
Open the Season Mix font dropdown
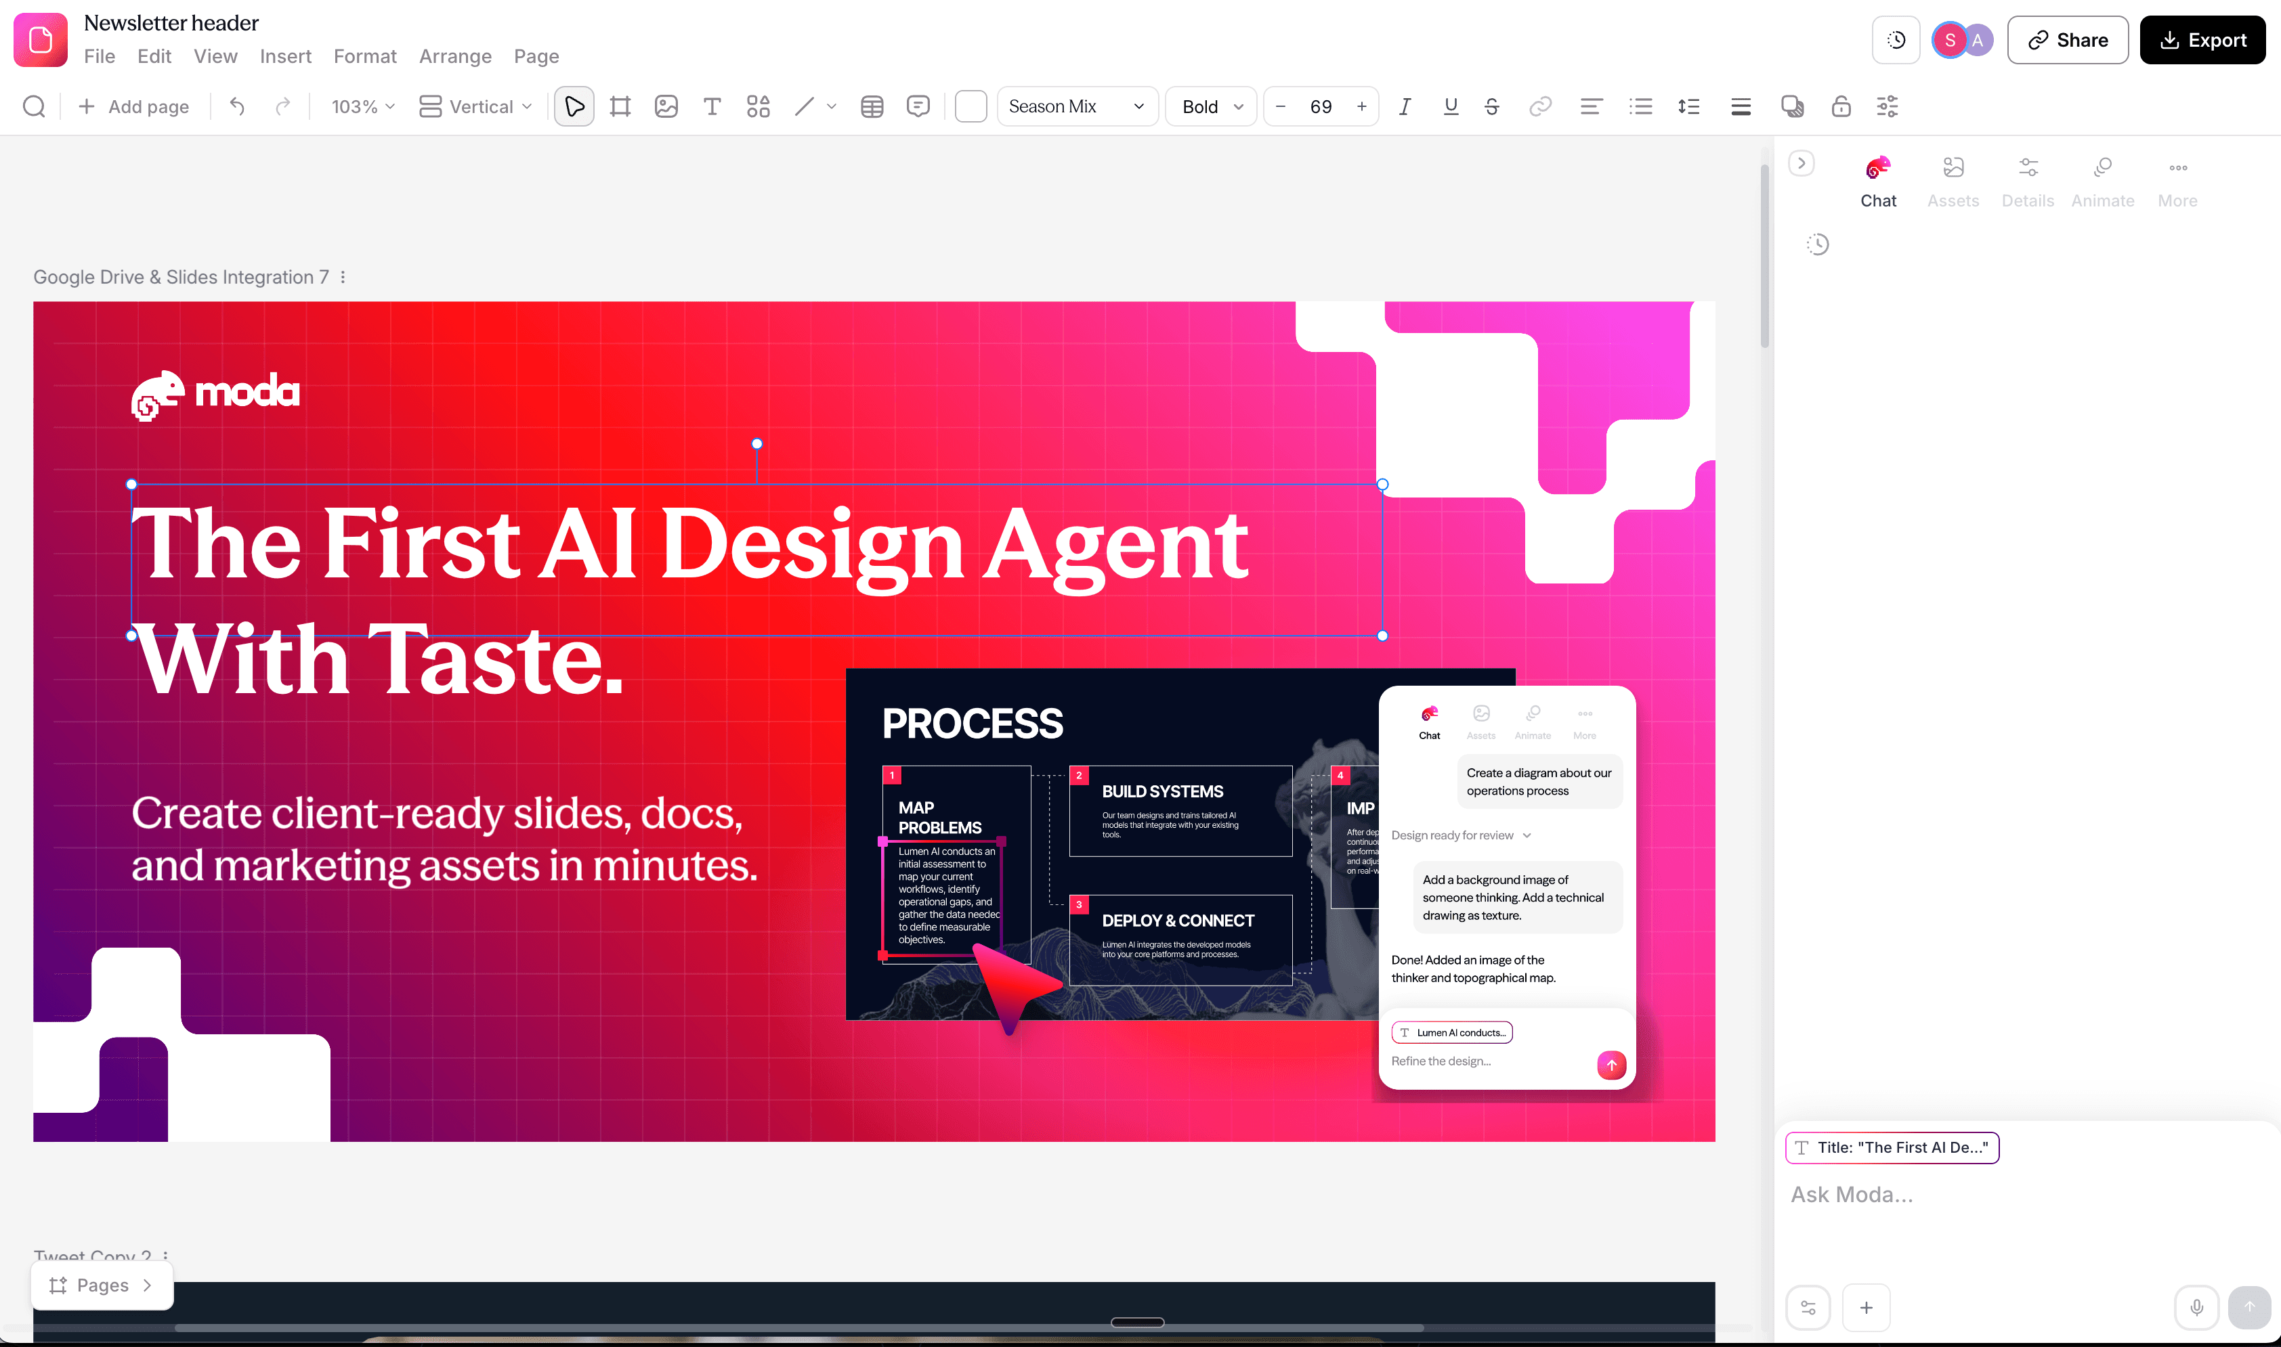click(x=1077, y=106)
